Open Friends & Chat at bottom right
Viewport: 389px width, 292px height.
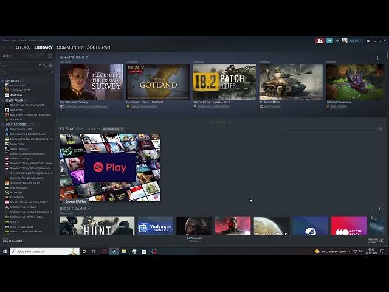tap(376, 241)
